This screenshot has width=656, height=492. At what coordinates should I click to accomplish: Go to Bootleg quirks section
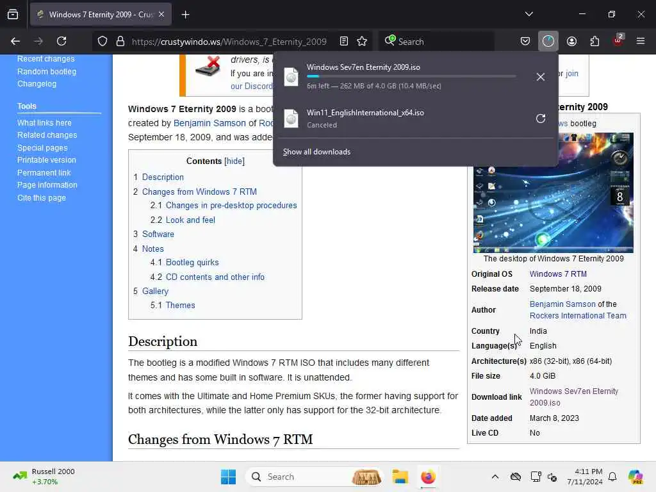click(192, 262)
